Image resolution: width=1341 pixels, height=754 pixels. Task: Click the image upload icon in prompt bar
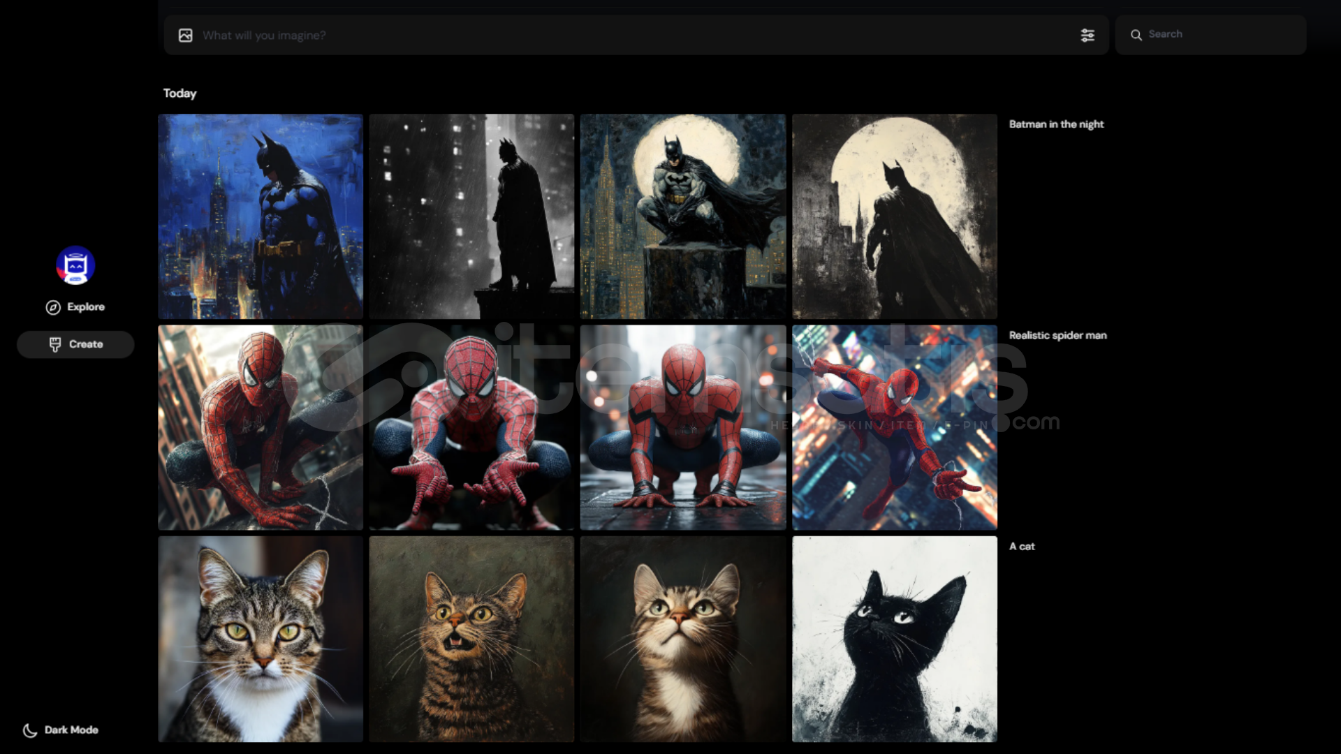(185, 36)
